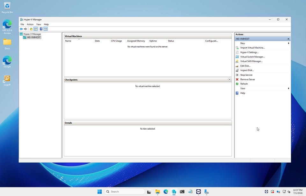Click the taskbar Search box

coord(125,192)
